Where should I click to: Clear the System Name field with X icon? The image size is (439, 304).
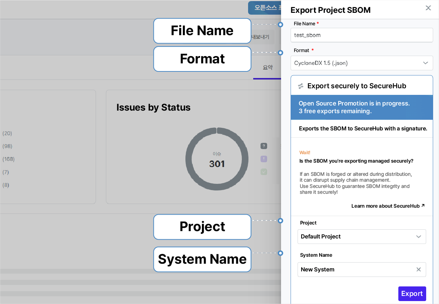(418, 270)
